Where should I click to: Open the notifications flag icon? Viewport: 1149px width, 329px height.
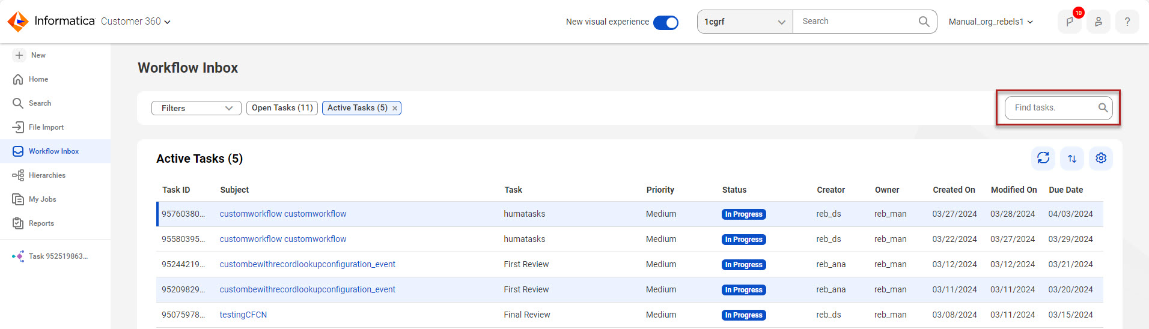(1070, 22)
